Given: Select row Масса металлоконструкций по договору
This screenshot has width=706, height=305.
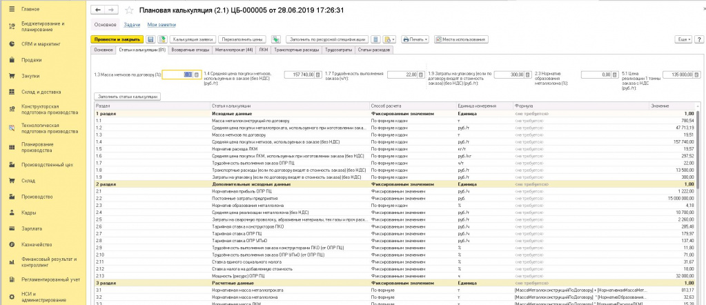Looking at the screenshot, I should click(395, 121).
